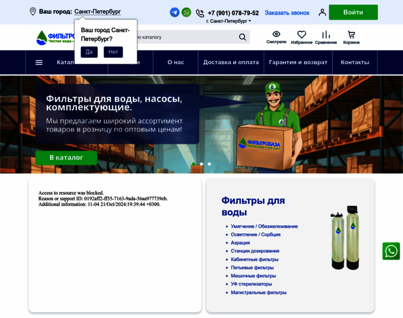Click the user profile icon
Image resolution: width=403 pixels, height=318 pixels.
coord(322,12)
